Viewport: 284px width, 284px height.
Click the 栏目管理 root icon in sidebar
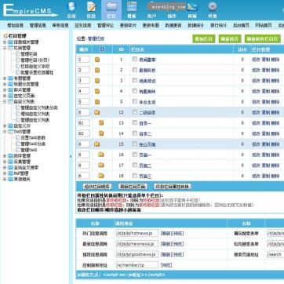[5, 36]
